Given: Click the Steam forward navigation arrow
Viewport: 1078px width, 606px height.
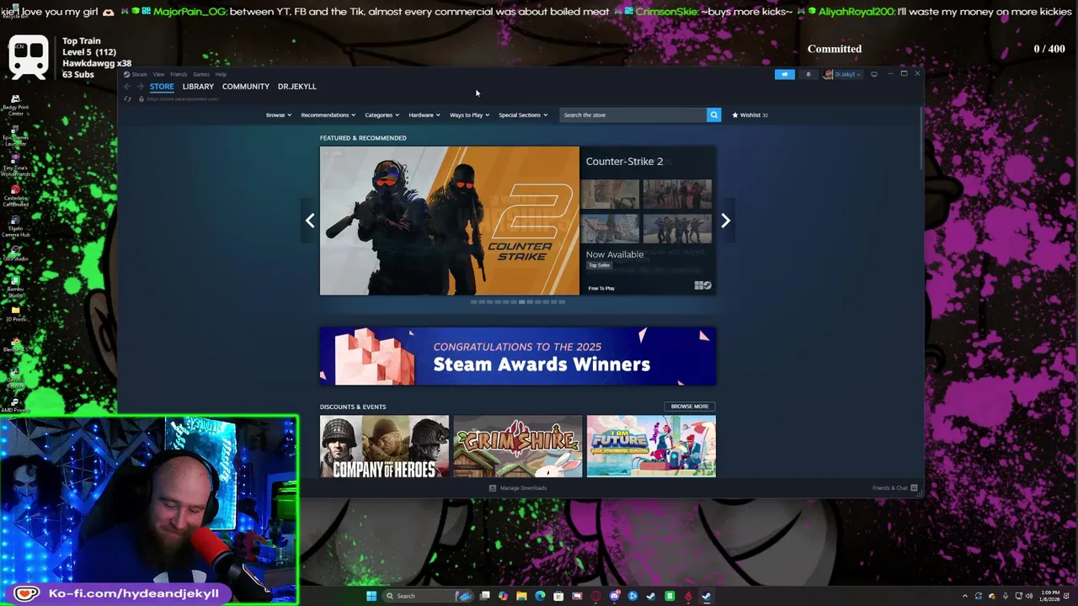Looking at the screenshot, I should pyautogui.click(x=140, y=87).
